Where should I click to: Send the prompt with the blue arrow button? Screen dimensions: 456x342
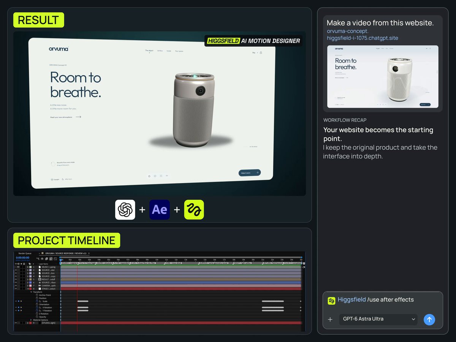point(429,320)
